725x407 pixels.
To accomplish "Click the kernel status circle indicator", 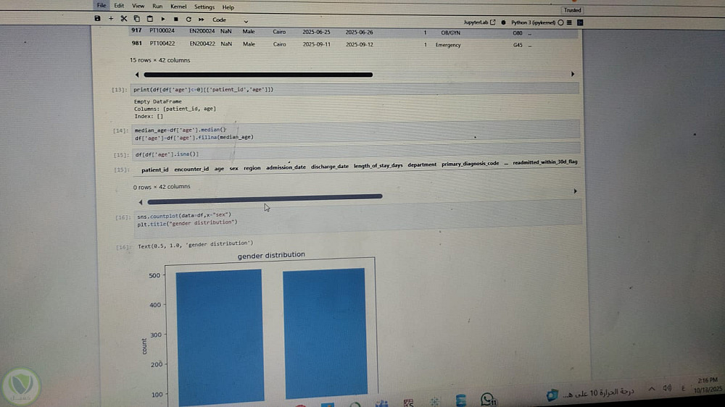I will coord(560,22).
